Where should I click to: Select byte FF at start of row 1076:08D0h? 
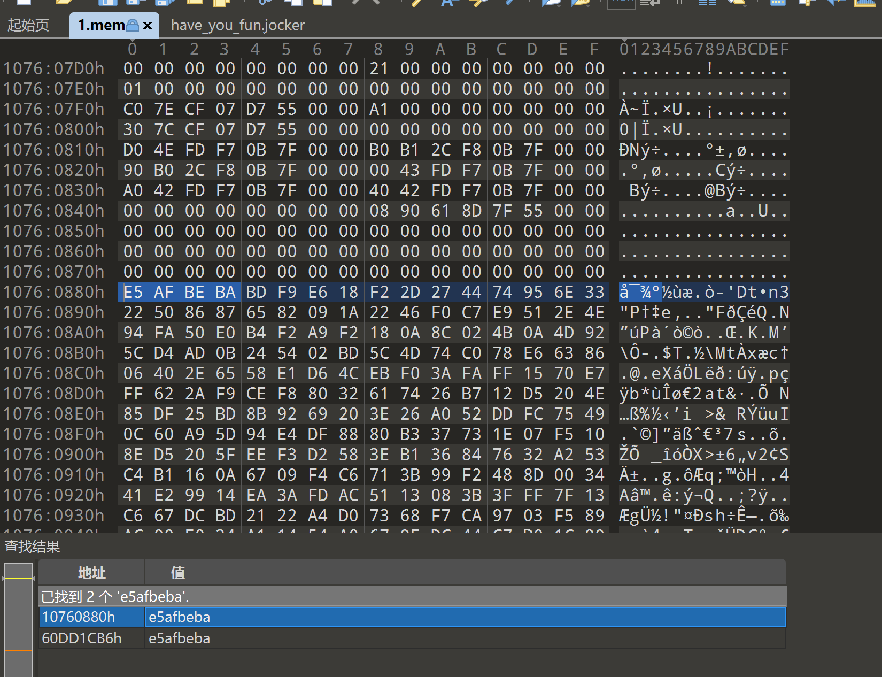point(133,394)
